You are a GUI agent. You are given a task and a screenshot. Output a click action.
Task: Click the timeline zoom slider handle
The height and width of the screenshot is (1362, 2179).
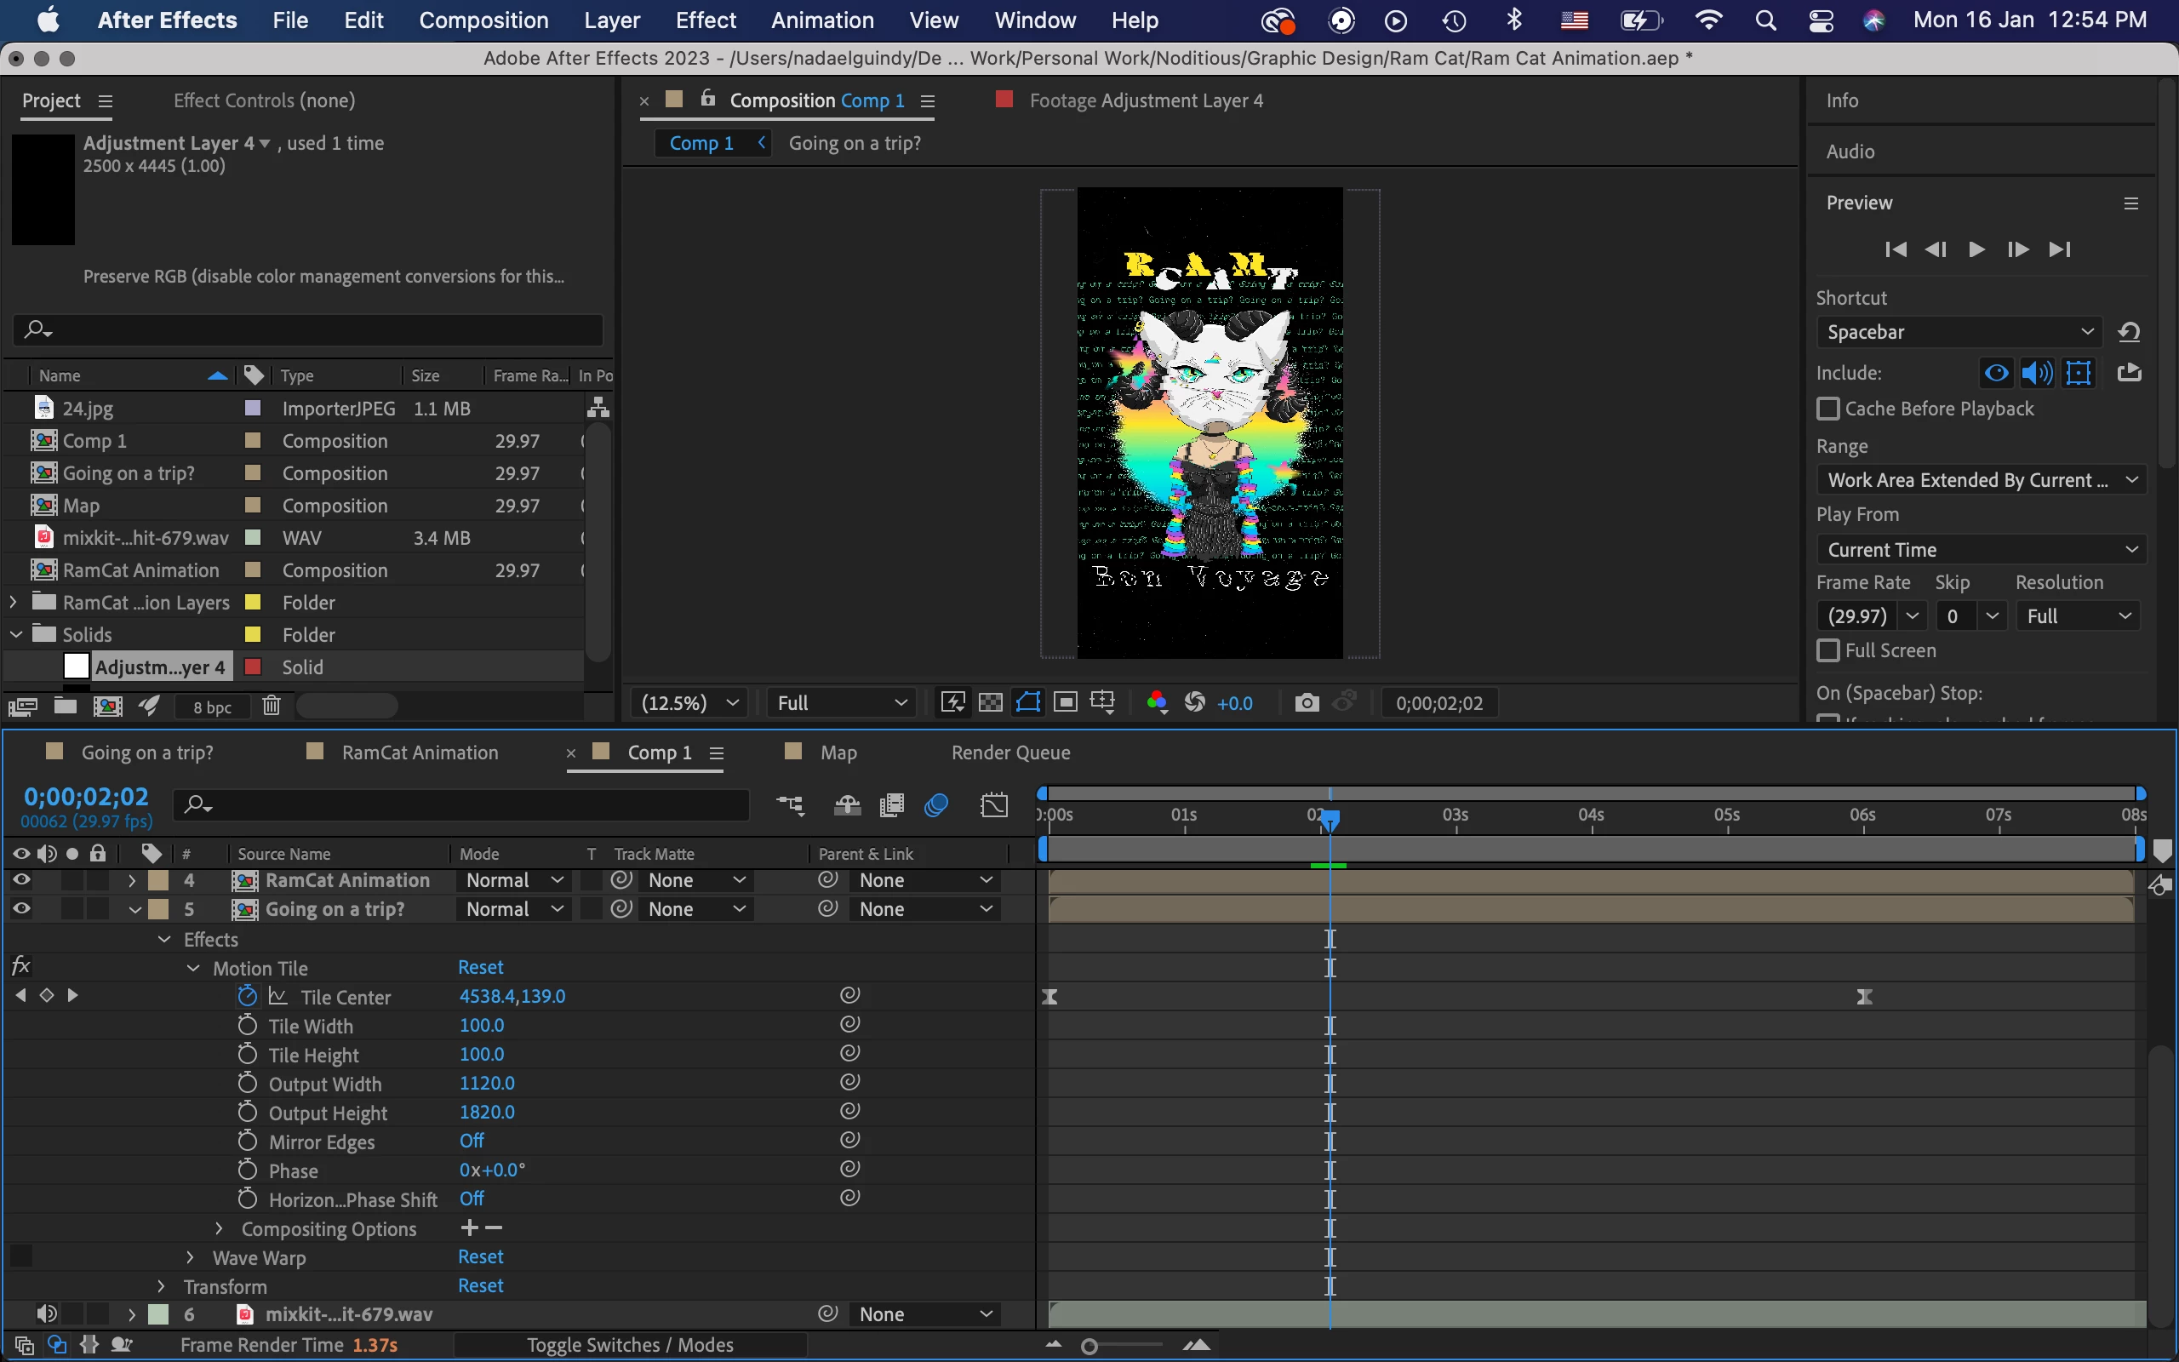(x=1089, y=1346)
